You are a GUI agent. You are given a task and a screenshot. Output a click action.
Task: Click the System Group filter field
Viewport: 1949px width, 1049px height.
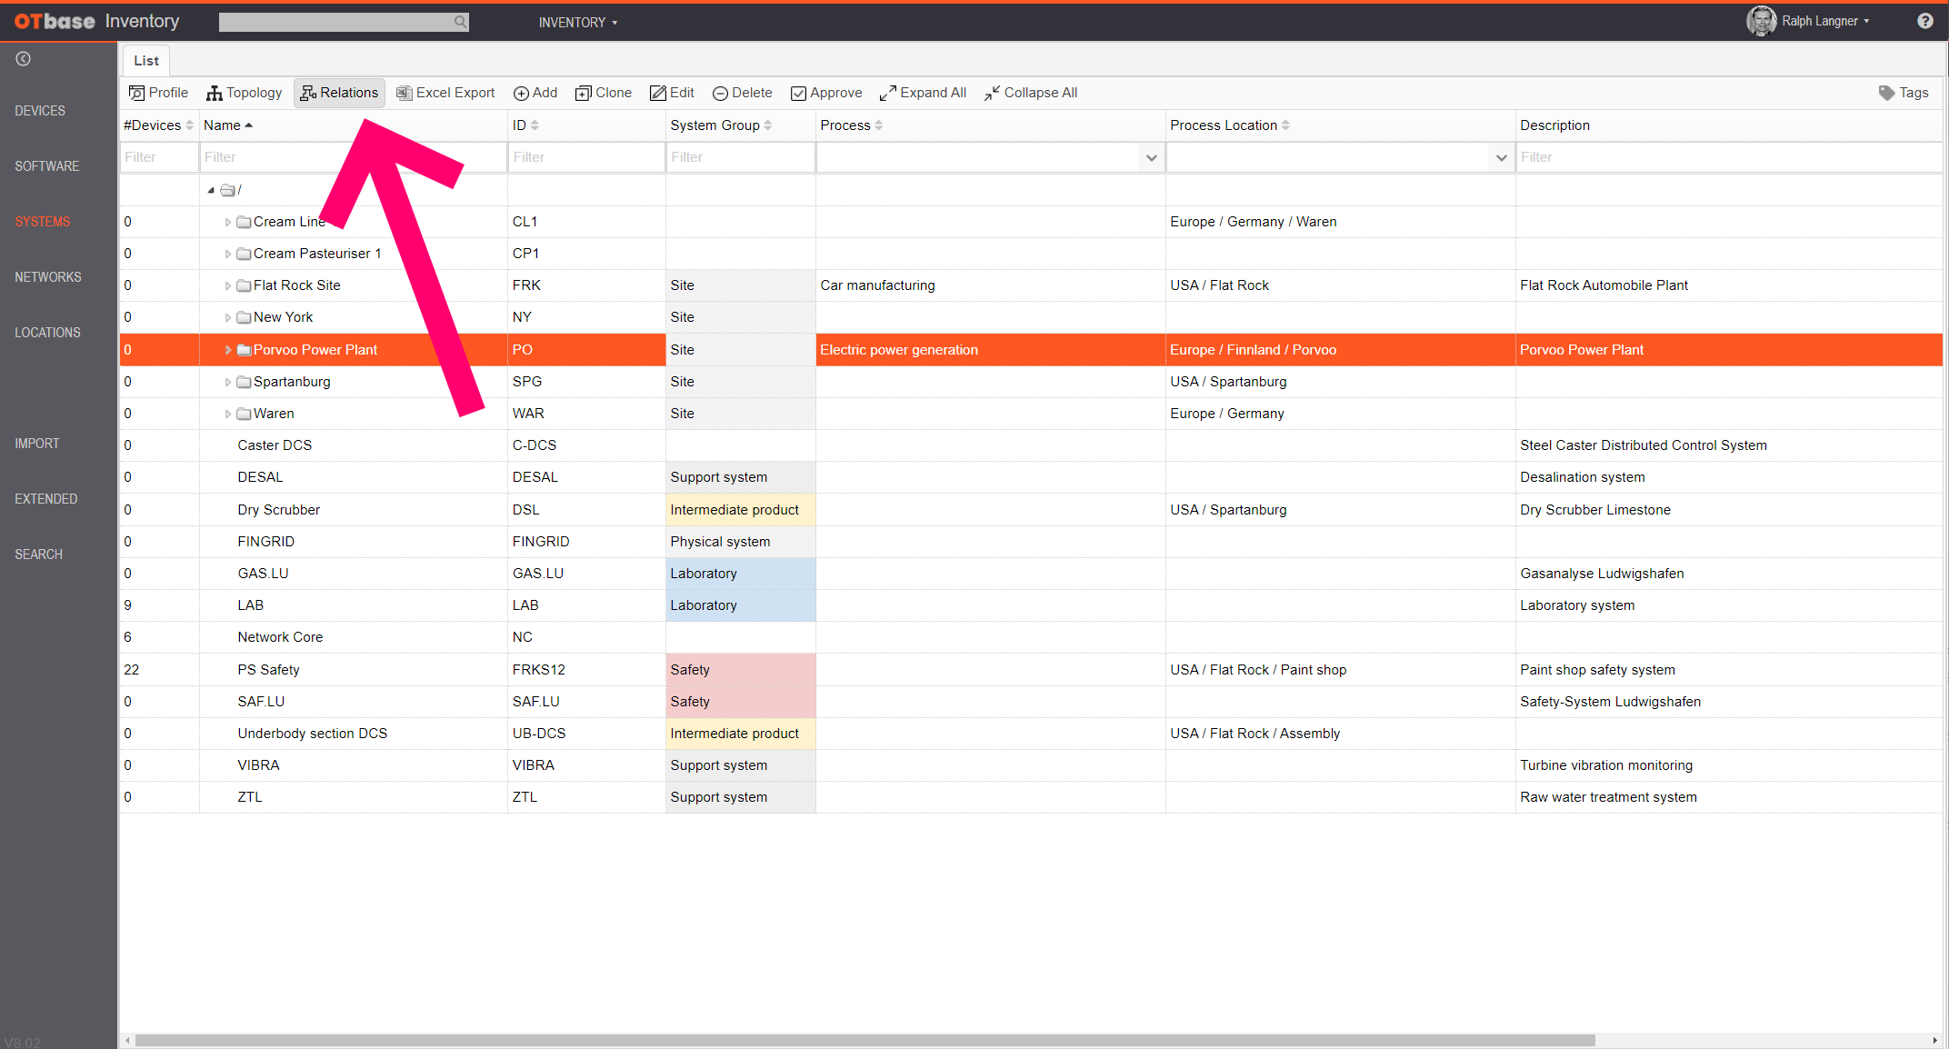coord(741,157)
